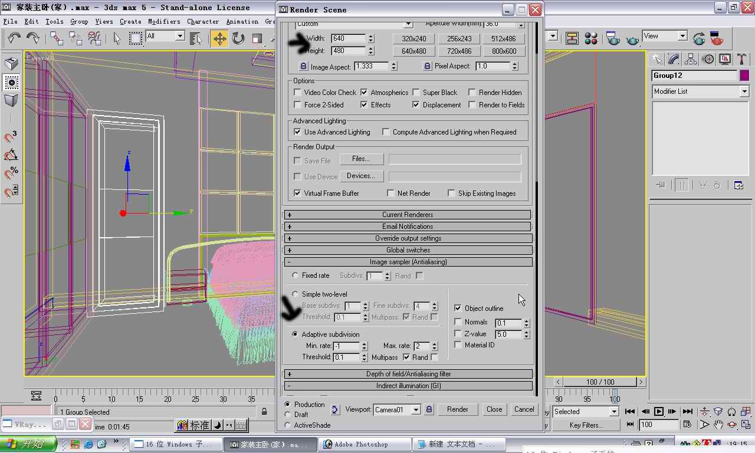Expand the Depth of field/Antialiasing filter rollout
Screen dimensions: 755x453
[408, 374]
